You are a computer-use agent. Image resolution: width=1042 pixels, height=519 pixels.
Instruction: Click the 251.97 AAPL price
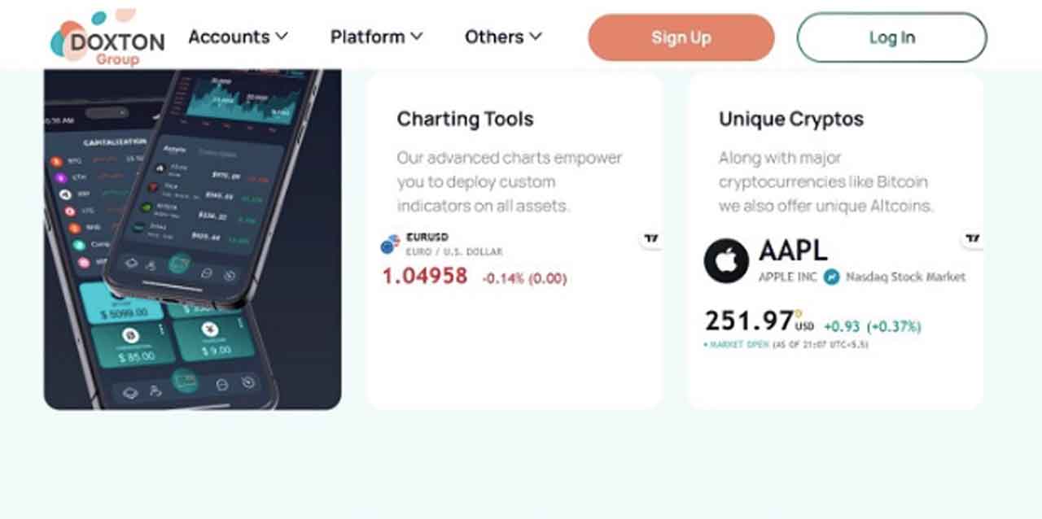click(x=749, y=321)
